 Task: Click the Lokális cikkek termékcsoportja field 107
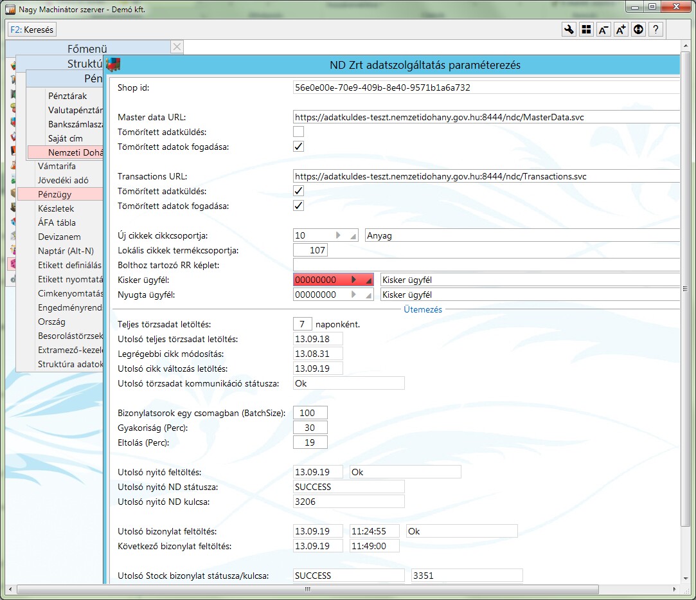click(x=310, y=250)
